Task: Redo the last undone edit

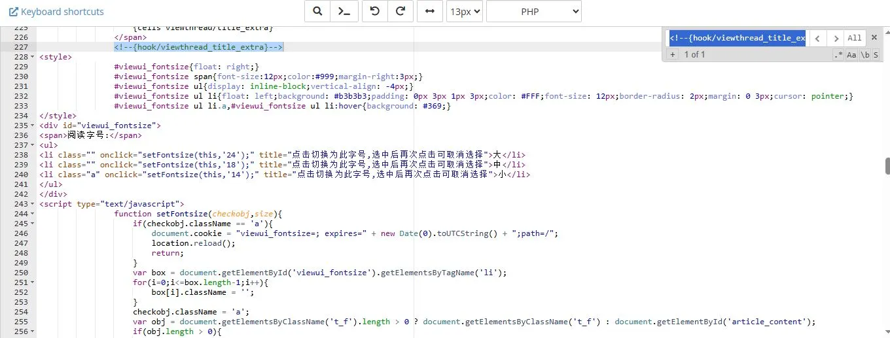Action: click(400, 11)
